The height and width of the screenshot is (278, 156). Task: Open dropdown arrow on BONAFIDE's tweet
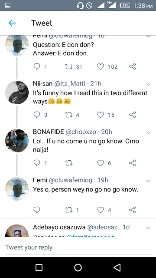tap(148, 132)
